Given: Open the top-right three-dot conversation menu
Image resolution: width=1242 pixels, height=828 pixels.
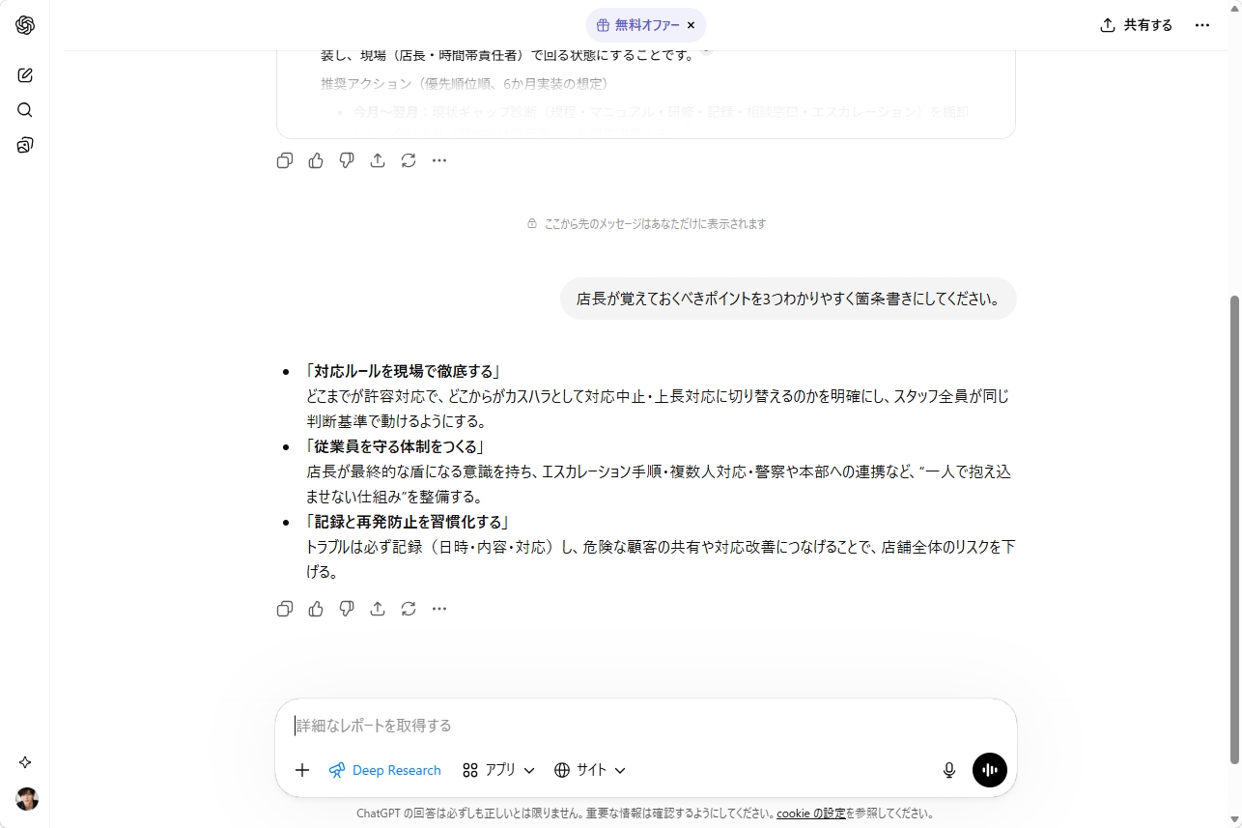Looking at the screenshot, I should tap(1202, 25).
